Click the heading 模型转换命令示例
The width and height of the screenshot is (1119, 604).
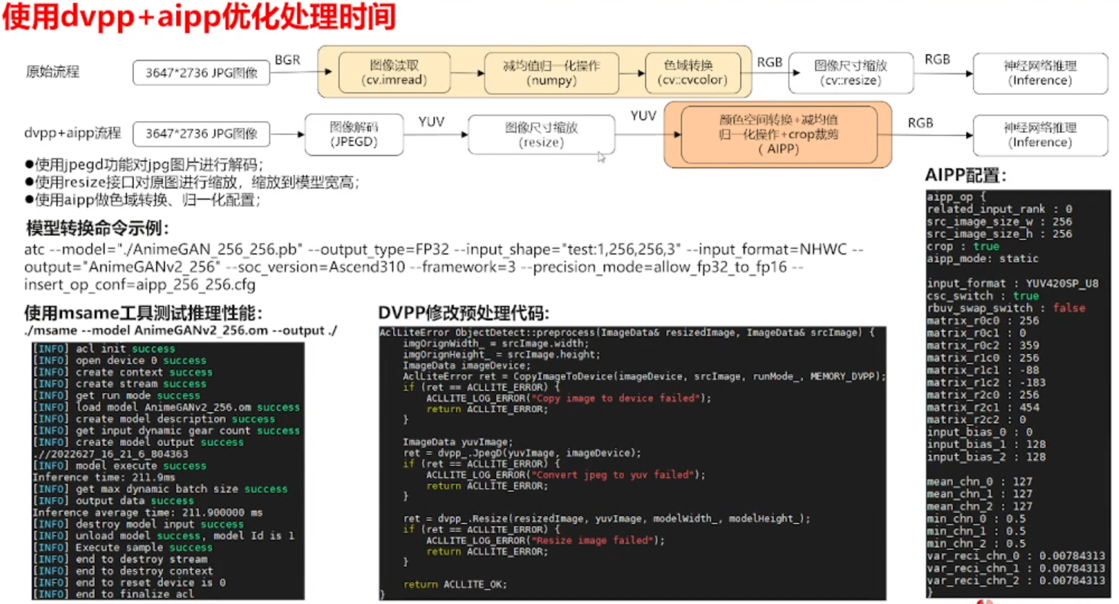tap(97, 228)
